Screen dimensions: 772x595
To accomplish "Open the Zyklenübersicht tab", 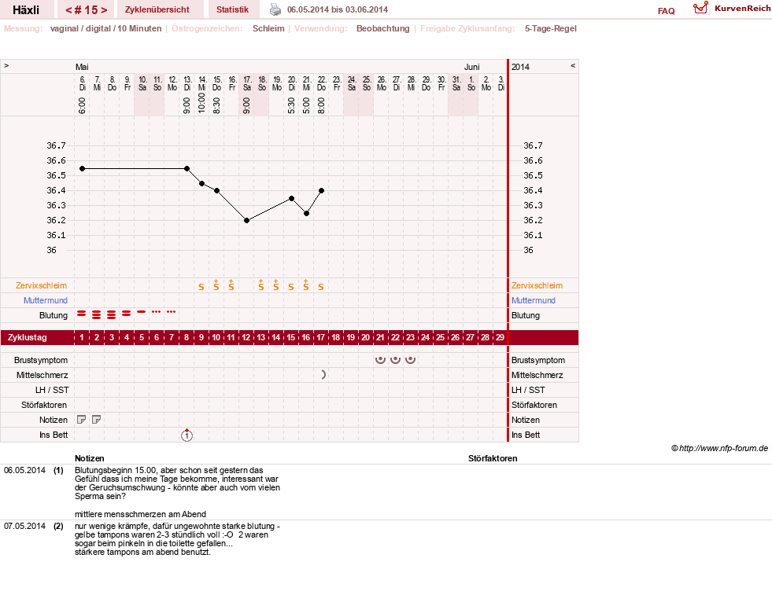I will pos(157,10).
